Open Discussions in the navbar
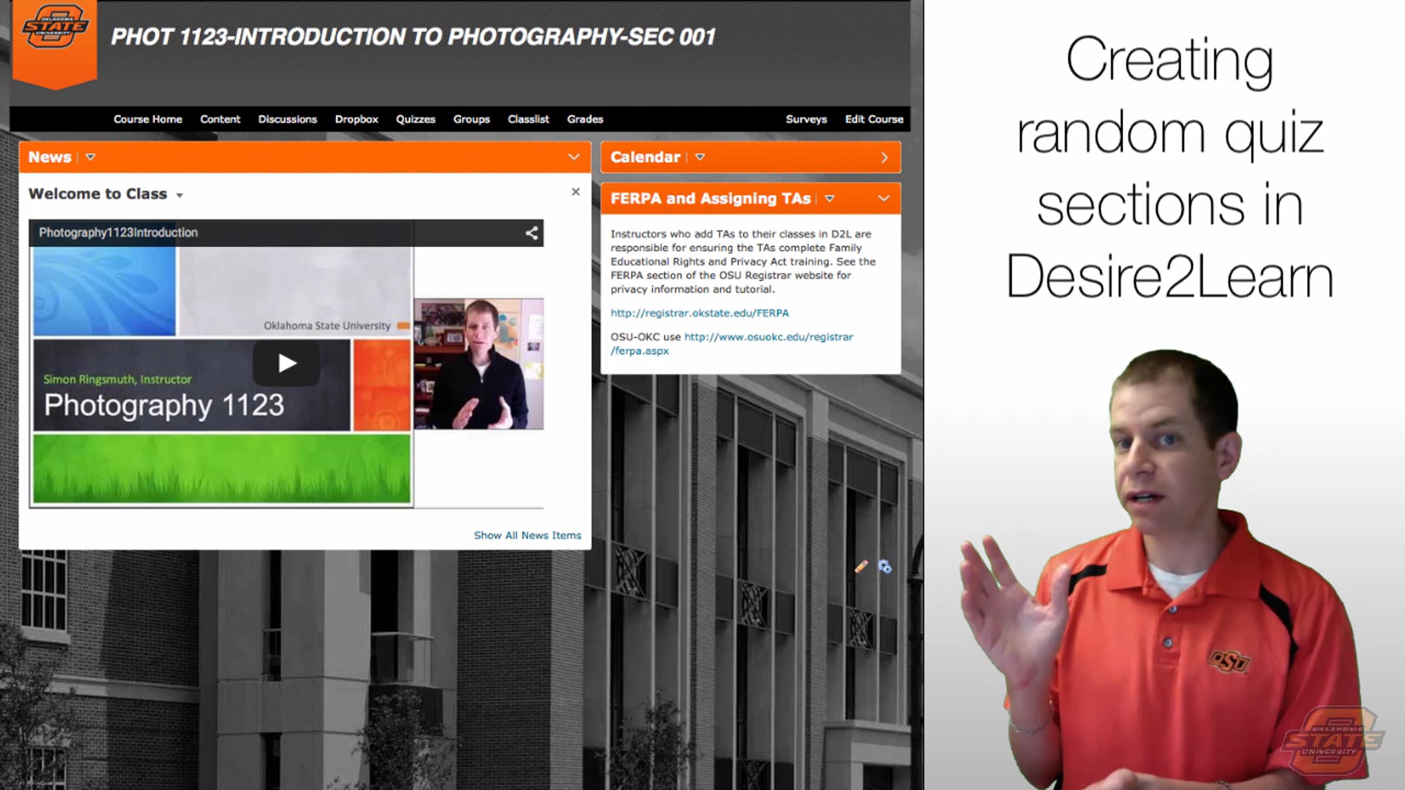Viewport: 1405px width, 790px height. point(287,119)
